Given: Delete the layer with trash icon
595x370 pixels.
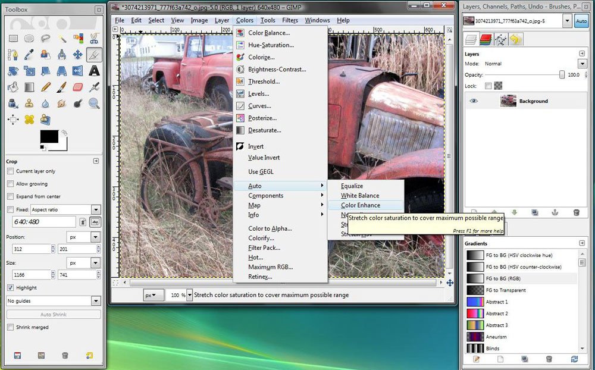Looking at the screenshot, I should click(x=576, y=212).
